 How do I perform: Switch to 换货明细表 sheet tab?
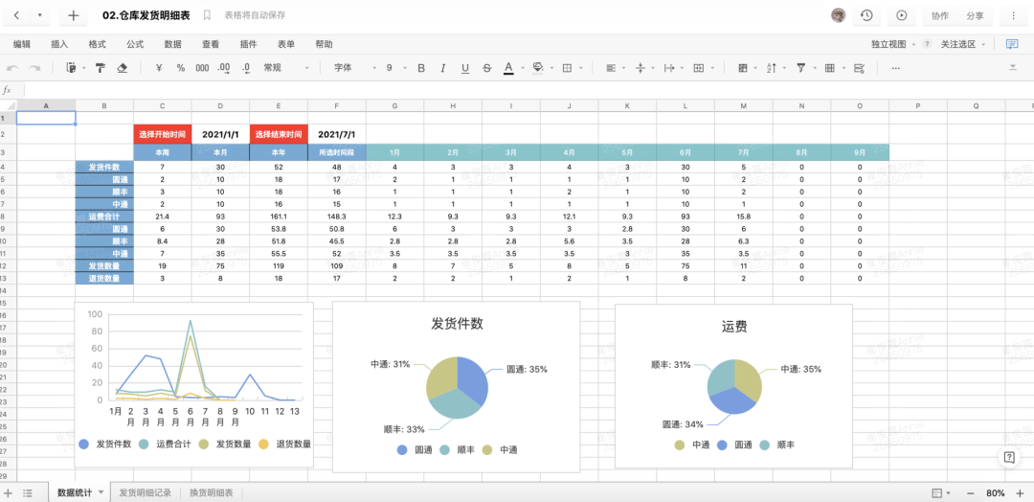point(211,492)
